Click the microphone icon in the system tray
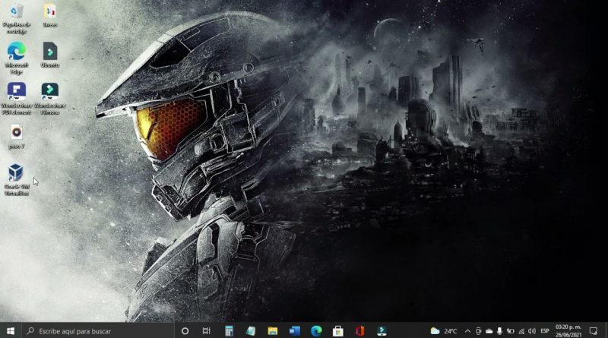The height and width of the screenshot is (338, 608). pyautogui.click(x=499, y=331)
